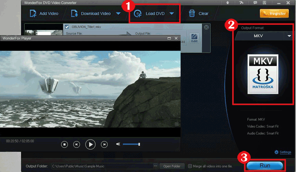Click the Audio Codec: Smart Fit text
This screenshot has height=172, width=296.
[x=263, y=133]
